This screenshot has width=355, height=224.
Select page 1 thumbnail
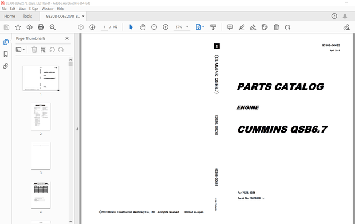pos(41,78)
